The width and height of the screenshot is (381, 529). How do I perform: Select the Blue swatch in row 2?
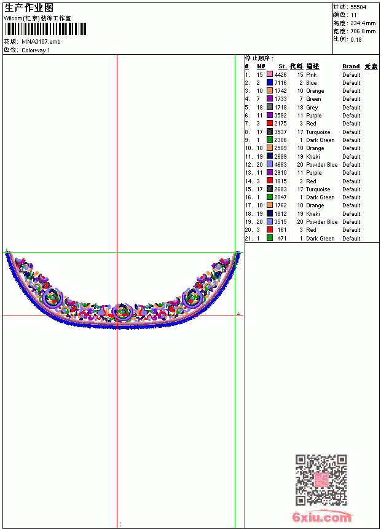[x=269, y=82]
